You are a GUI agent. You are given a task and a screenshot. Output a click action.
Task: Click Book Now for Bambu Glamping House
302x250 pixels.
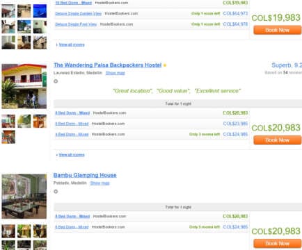tap(278, 244)
